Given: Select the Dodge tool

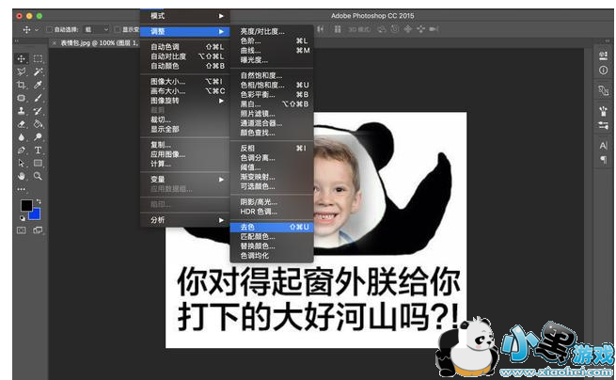Looking at the screenshot, I should click(x=38, y=136).
